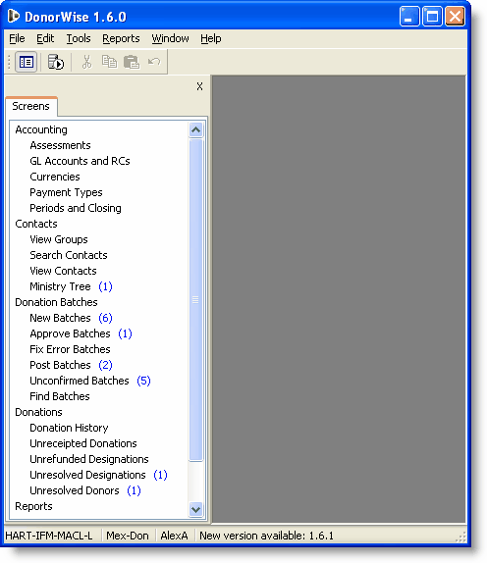Click the AlexA user status entry
The height and width of the screenshot is (563, 487).
(x=175, y=536)
